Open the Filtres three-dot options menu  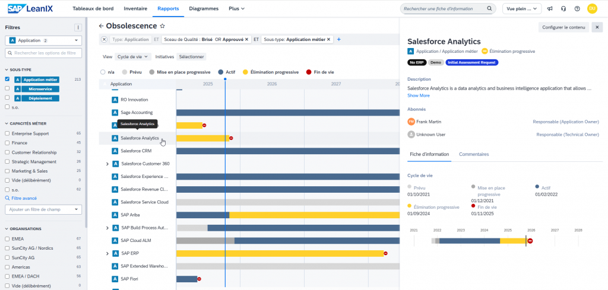[x=78, y=27]
